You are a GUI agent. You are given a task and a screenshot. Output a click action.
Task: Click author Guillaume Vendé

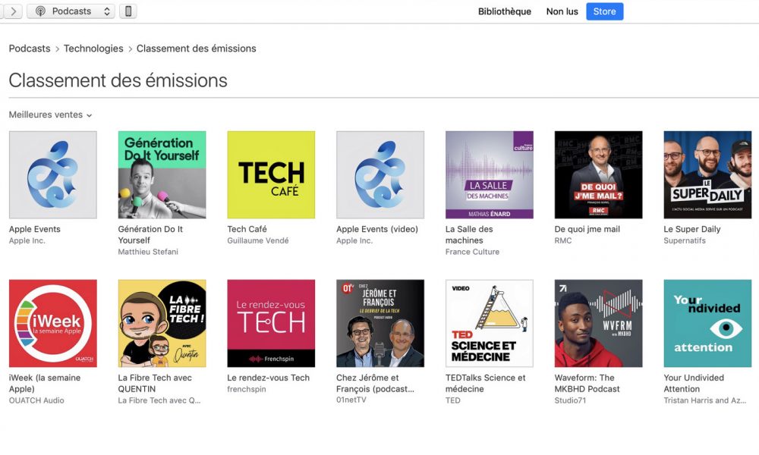pos(258,241)
